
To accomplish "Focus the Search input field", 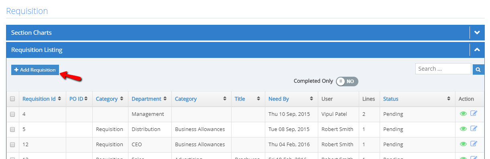I will click(443, 69).
